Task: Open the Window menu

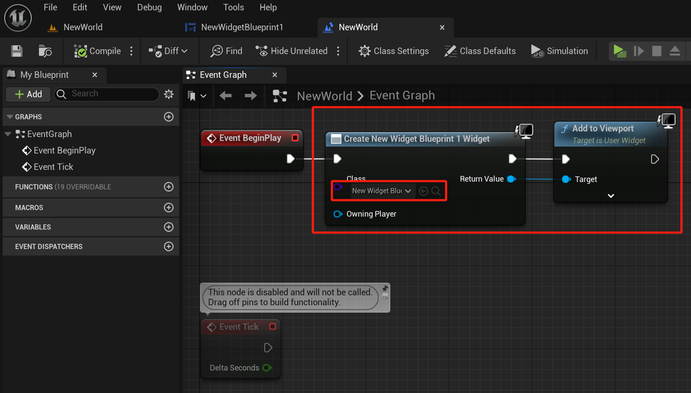Action: [193, 7]
